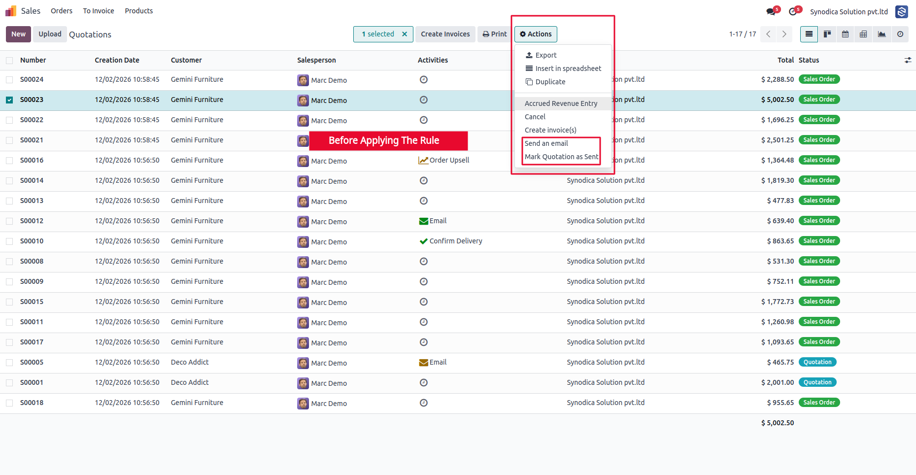Open column settings adjust icon
The width and height of the screenshot is (916, 475).
pos(908,60)
